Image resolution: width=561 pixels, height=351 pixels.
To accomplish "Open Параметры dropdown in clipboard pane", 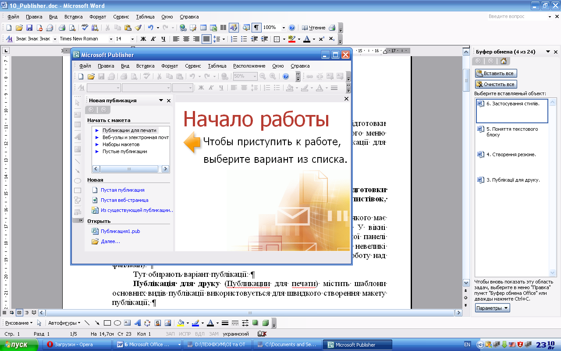I will [493, 308].
